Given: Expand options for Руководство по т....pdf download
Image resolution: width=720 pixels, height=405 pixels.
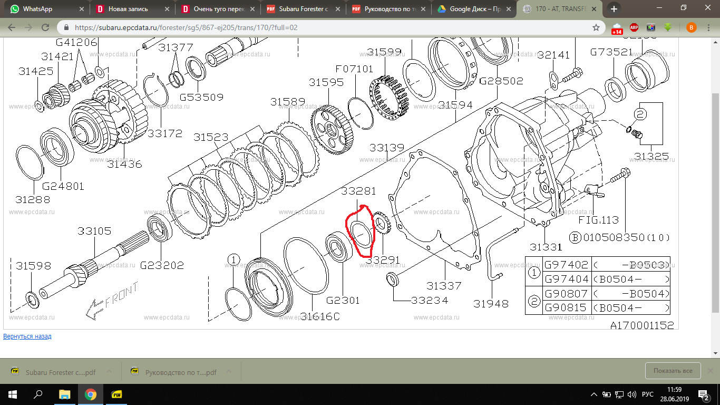Looking at the screenshot, I should 228,372.
